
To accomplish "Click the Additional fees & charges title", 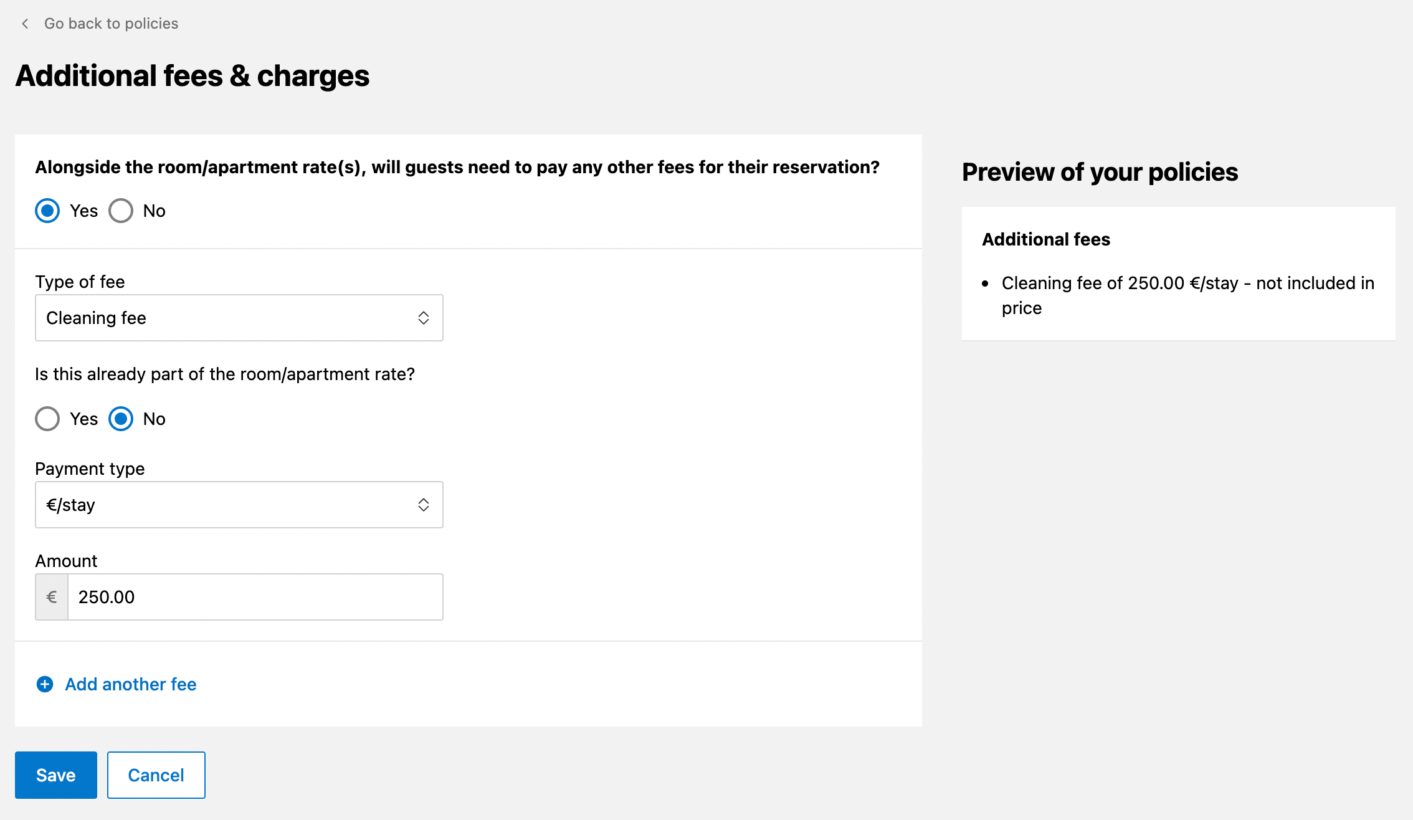I will click(x=193, y=76).
